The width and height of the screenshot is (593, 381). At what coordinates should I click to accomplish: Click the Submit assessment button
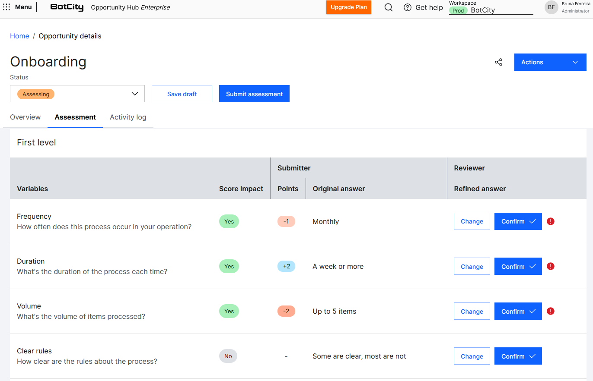[x=254, y=94]
